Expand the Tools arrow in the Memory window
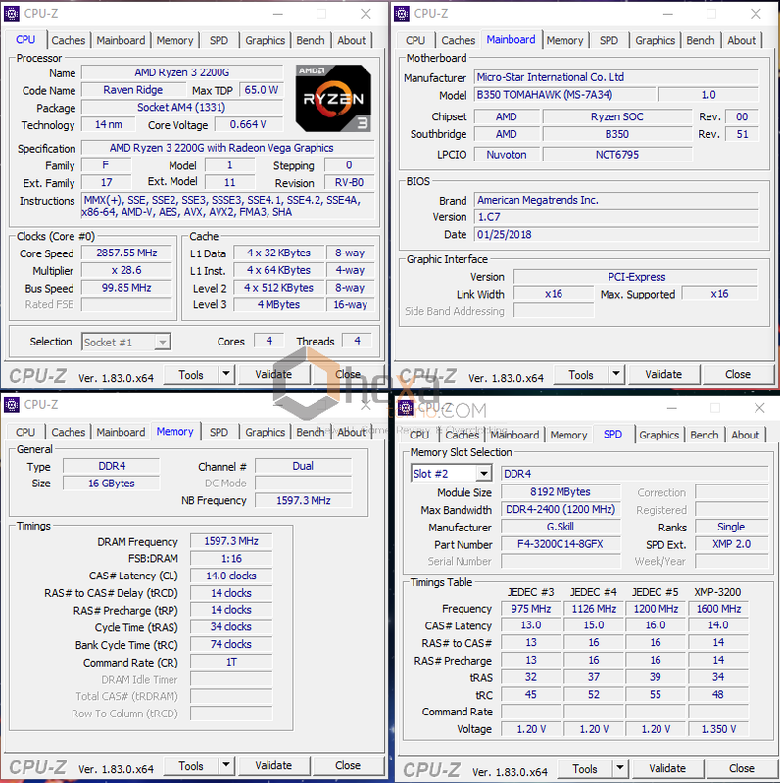 pyautogui.click(x=226, y=765)
